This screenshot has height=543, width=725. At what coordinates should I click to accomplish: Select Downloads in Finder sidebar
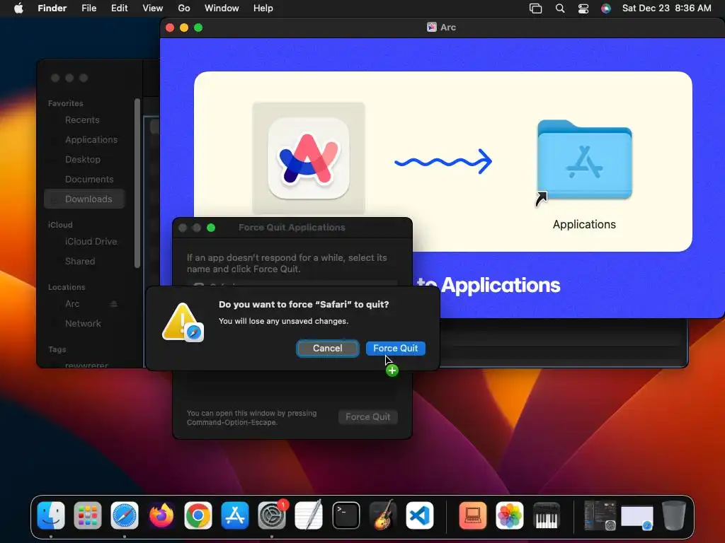[85, 199]
